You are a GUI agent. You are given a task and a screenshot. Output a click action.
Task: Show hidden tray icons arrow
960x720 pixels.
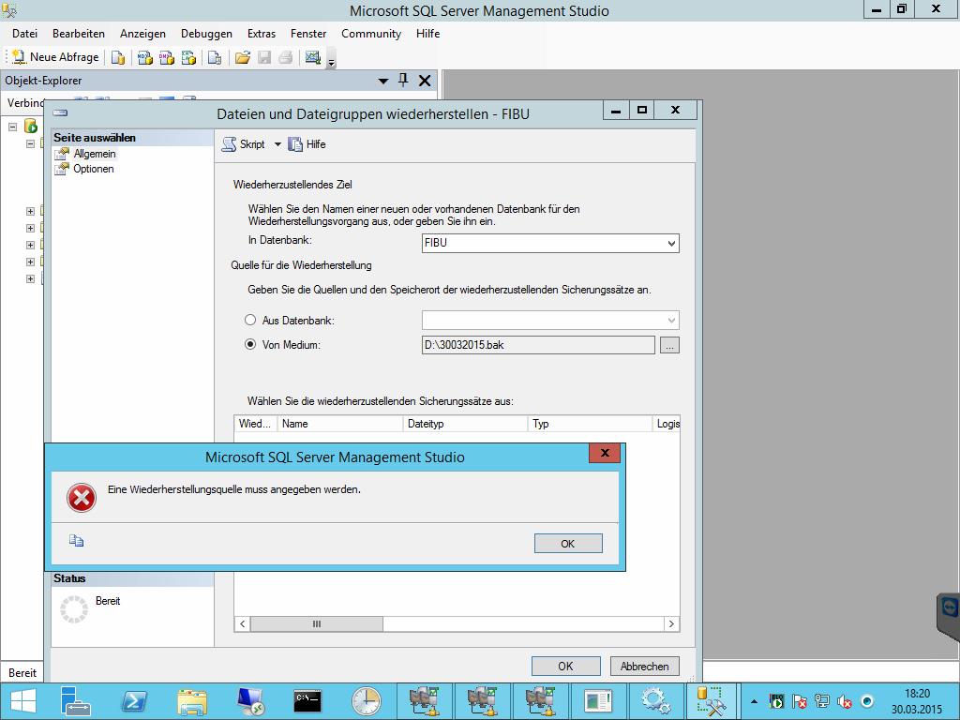coord(755,701)
